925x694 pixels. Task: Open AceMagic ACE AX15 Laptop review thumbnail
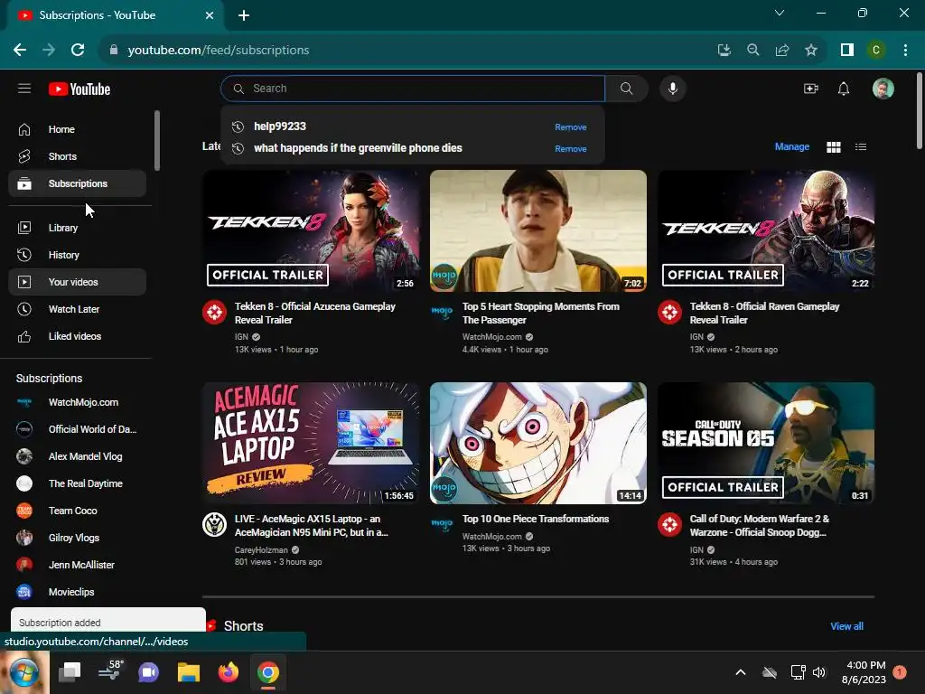point(311,443)
